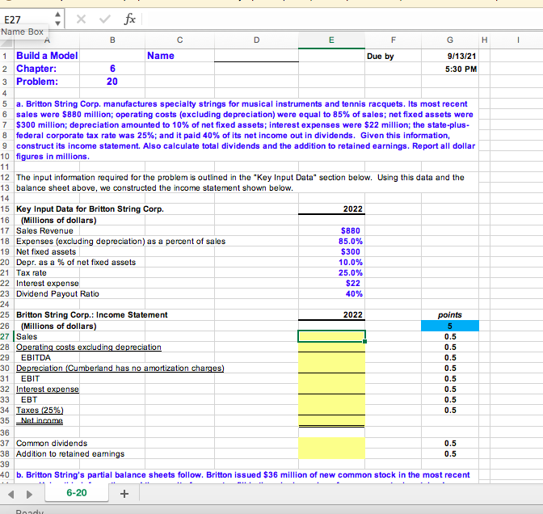
Task: Select column F header
Action: 393,40
